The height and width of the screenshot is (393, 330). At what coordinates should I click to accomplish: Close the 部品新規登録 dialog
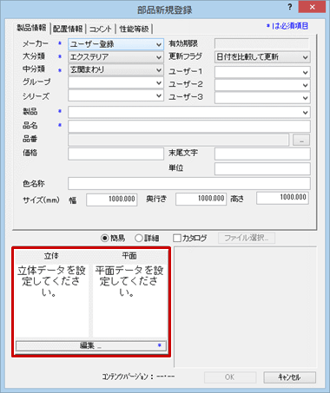point(312,7)
